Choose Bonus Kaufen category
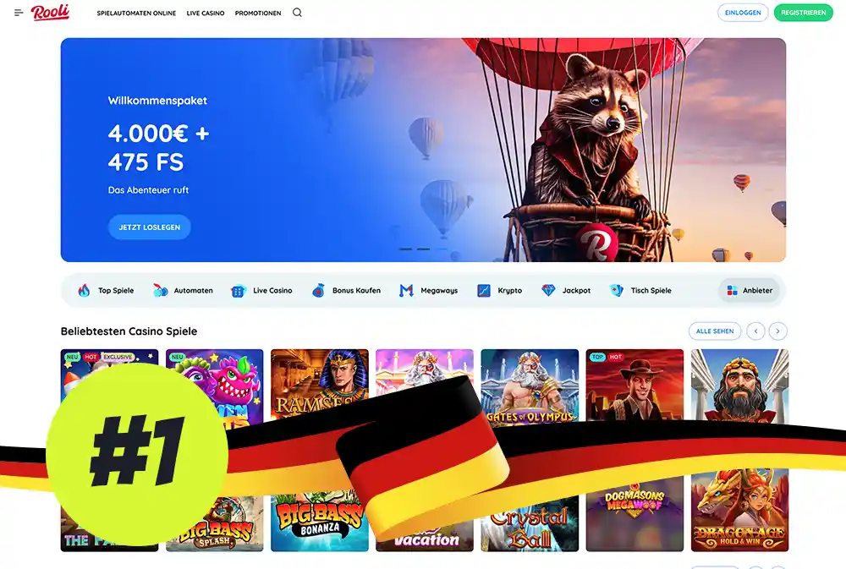846x569 pixels. point(346,290)
